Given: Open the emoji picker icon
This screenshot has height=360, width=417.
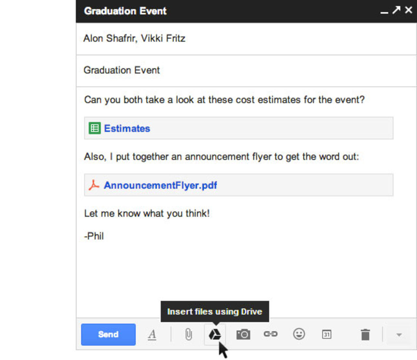Looking at the screenshot, I should pos(299,334).
